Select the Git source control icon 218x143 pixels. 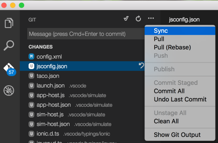(x=9, y=68)
